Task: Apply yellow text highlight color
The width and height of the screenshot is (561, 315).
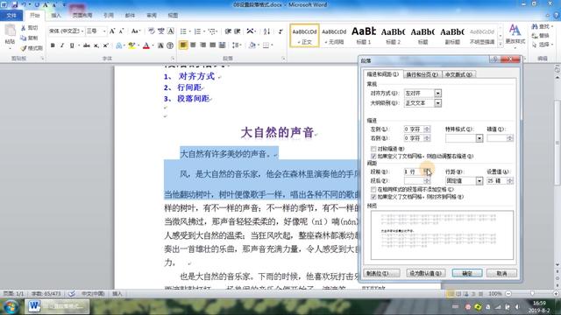Action: pos(131,45)
